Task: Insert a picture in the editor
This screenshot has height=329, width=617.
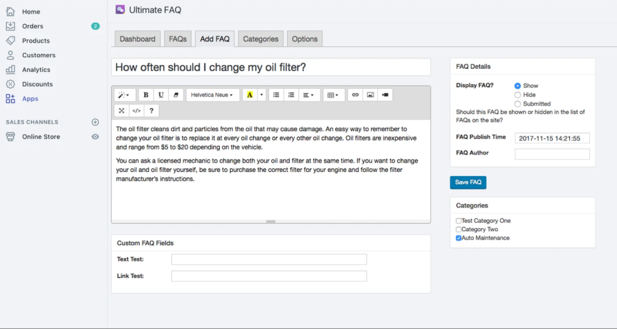Action: coord(370,95)
